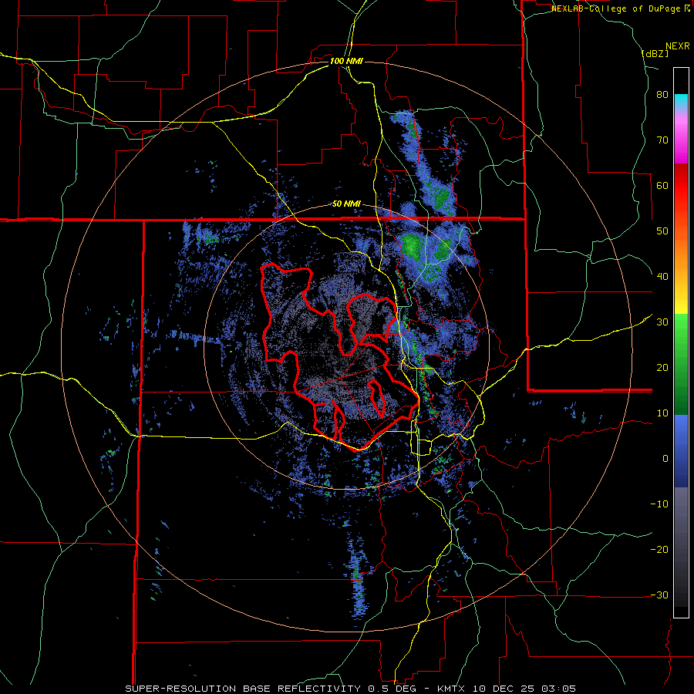Click the -30 value on dBZ scale
The height and width of the screenshot is (694, 694).
(x=659, y=595)
